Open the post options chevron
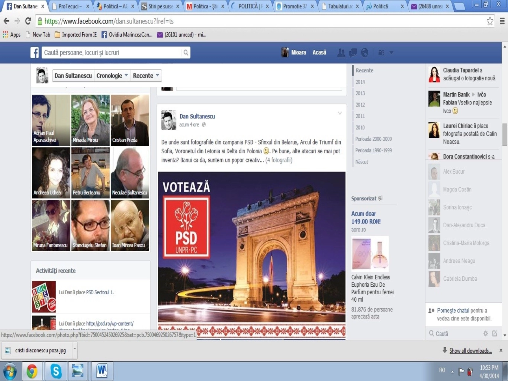 (x=340, y=113)
